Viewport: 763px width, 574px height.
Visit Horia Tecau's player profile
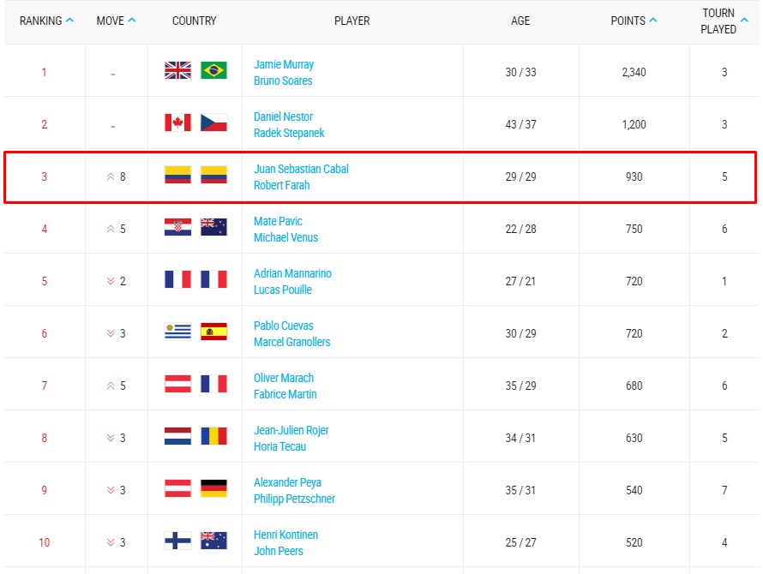tap(279, 446)
